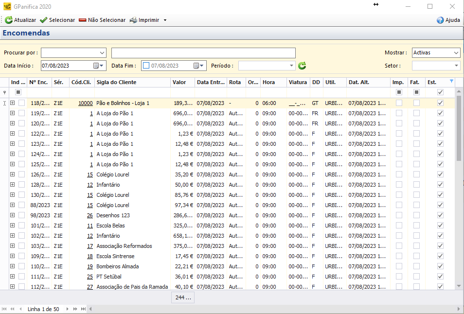The height and width of the screenshot is (314, 464).
Task: Open the Imprimir dropdown arrow menu
Action: (165, 20)
